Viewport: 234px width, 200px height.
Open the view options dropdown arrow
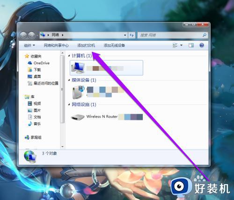(181, 45)
